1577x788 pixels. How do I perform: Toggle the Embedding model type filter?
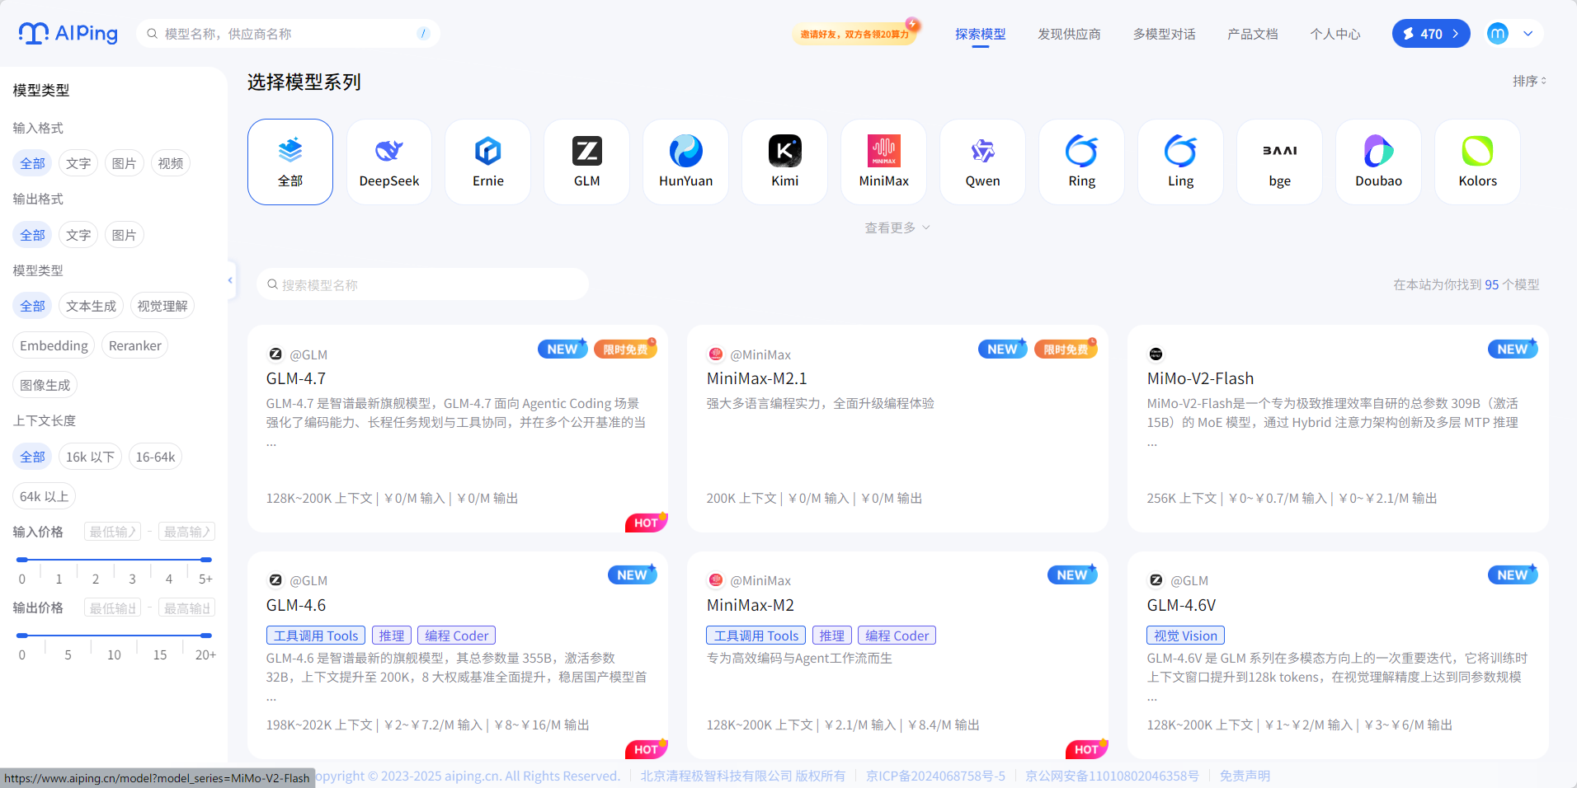tap(53, 345)
